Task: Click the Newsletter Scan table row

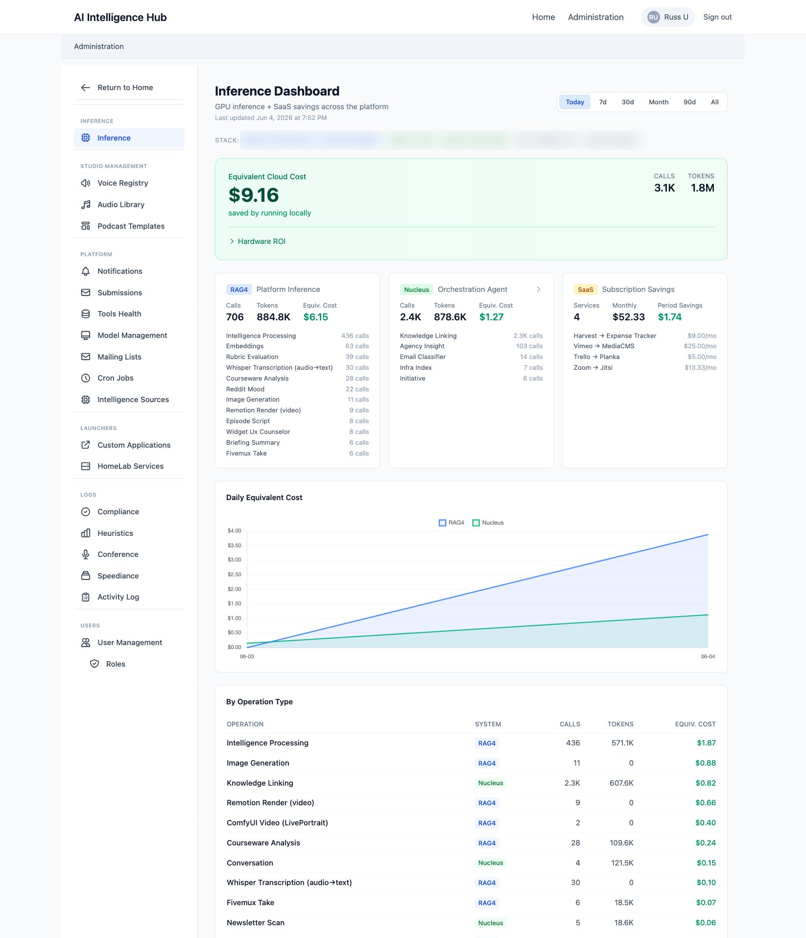Action: (471, 923)
